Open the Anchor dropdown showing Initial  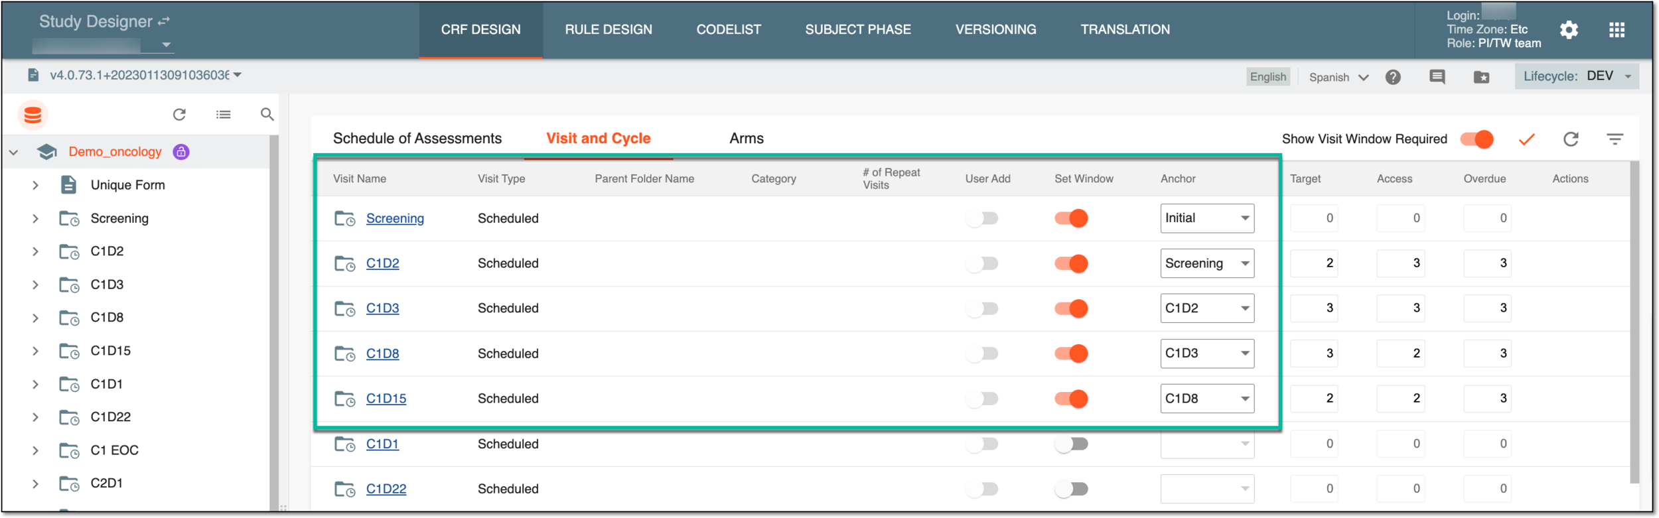click(1207, 218)
